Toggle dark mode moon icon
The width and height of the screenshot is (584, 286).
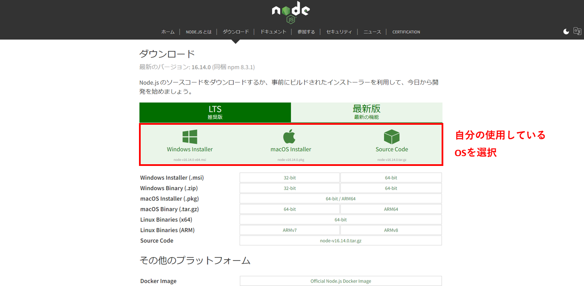point(566,31)
